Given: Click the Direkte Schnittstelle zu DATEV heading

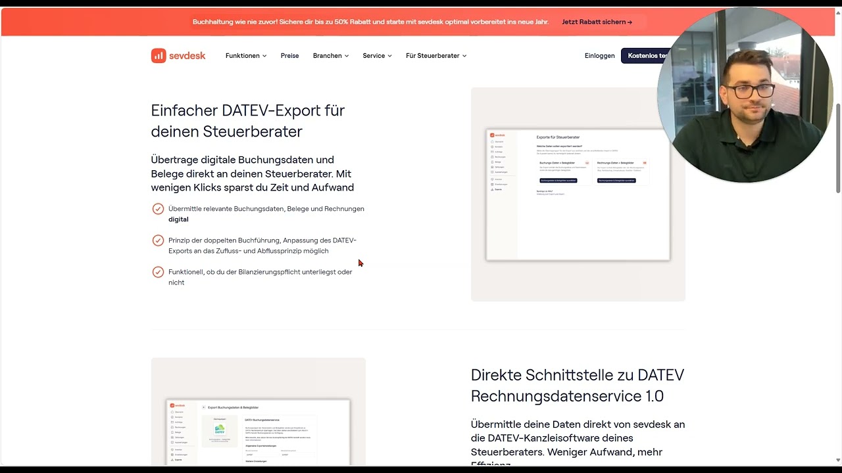Looking at the screenshot, I should pos(578,386).
